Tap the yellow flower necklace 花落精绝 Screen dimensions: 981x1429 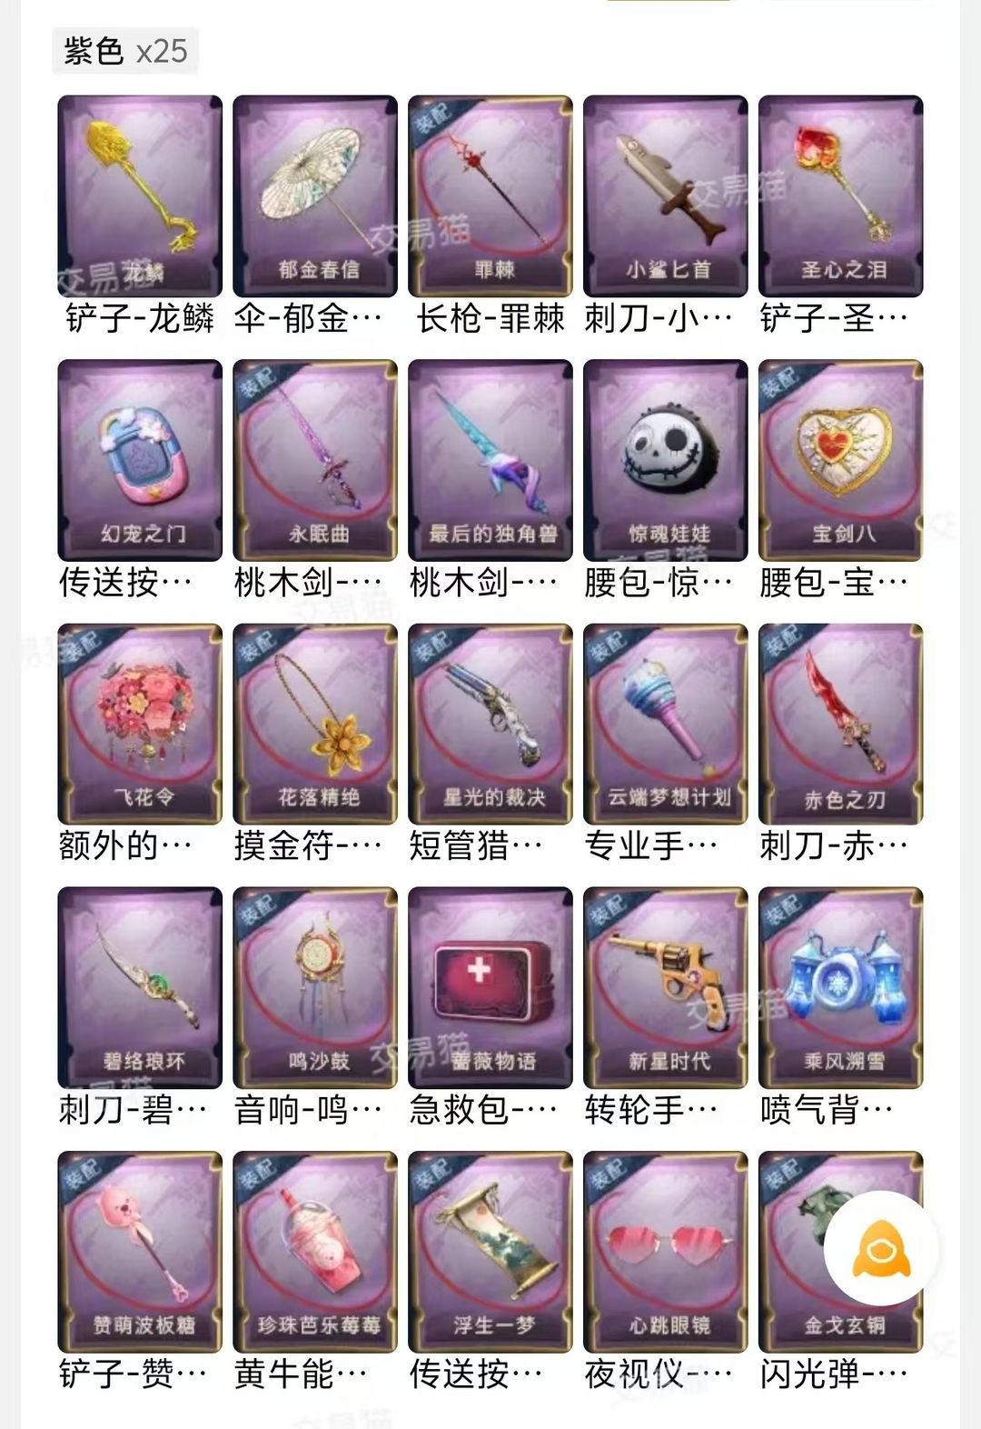(x=315, y=724)
